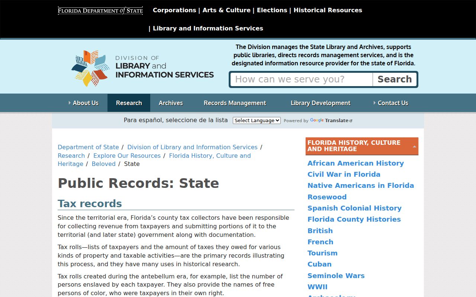Collapse the Florida History, Culture and Heritage panel arrow
476x297 pixels.
[414, 146]
